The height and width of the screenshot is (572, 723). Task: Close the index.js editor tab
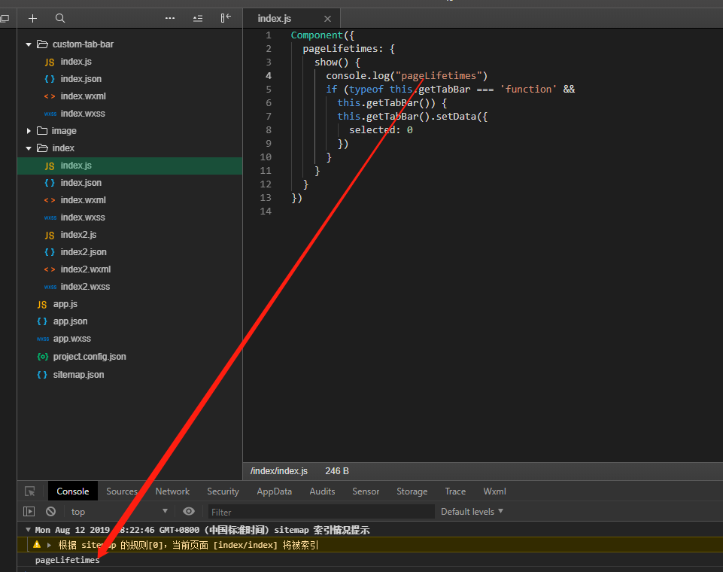point(327,19)
